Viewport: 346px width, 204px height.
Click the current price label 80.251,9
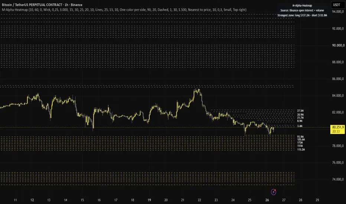(x=338, y=129)
